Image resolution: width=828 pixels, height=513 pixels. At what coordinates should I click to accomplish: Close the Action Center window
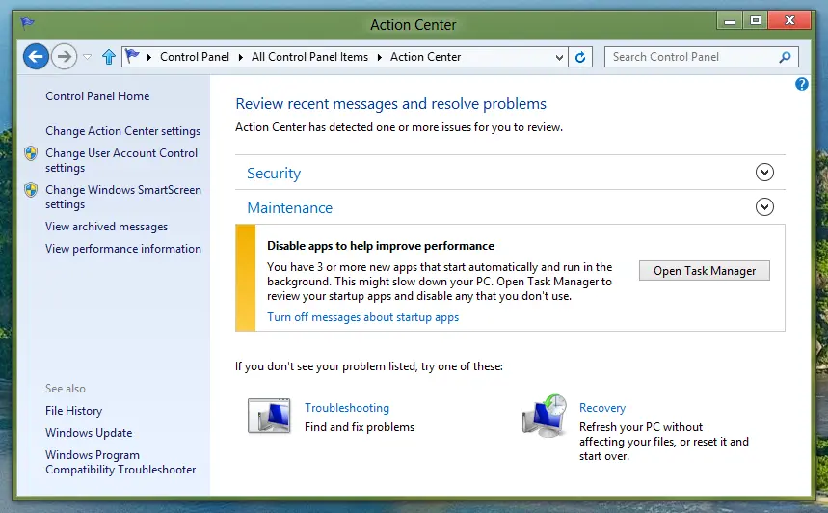(x=789, y=20)
